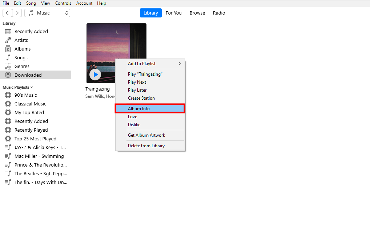Click the forward navigation arrow

pos(17,13)
